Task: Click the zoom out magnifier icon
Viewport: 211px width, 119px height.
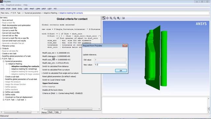Action: point(115,18)
